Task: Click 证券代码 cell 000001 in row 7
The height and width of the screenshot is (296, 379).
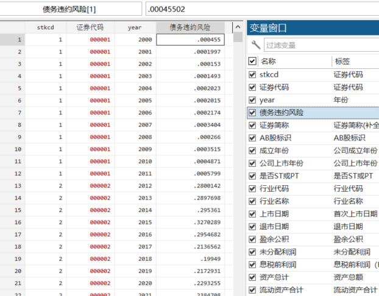Action: (90, 113)
